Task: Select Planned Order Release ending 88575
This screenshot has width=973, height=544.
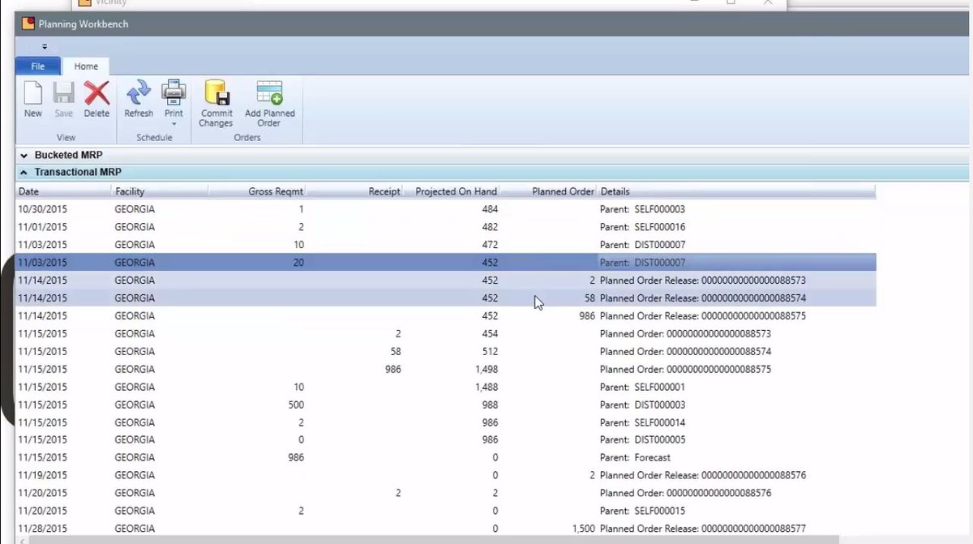Action: pos(446,316)
